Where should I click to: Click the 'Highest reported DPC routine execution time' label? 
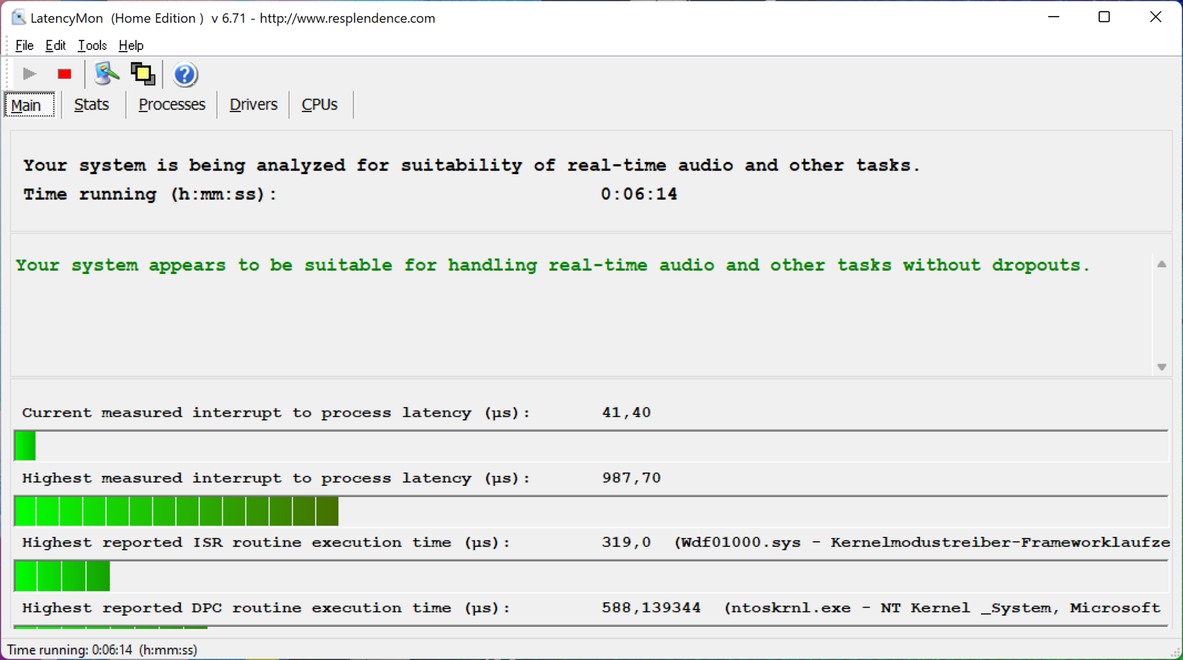(266, 608)
